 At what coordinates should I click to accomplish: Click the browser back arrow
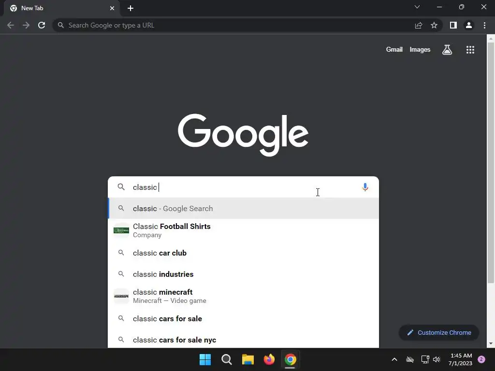pos(11,25)
